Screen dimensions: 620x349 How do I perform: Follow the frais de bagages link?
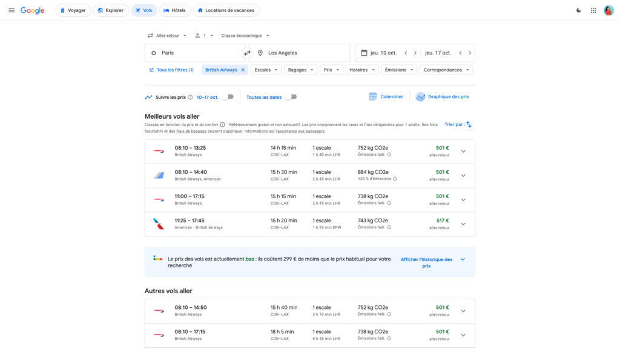191,131
